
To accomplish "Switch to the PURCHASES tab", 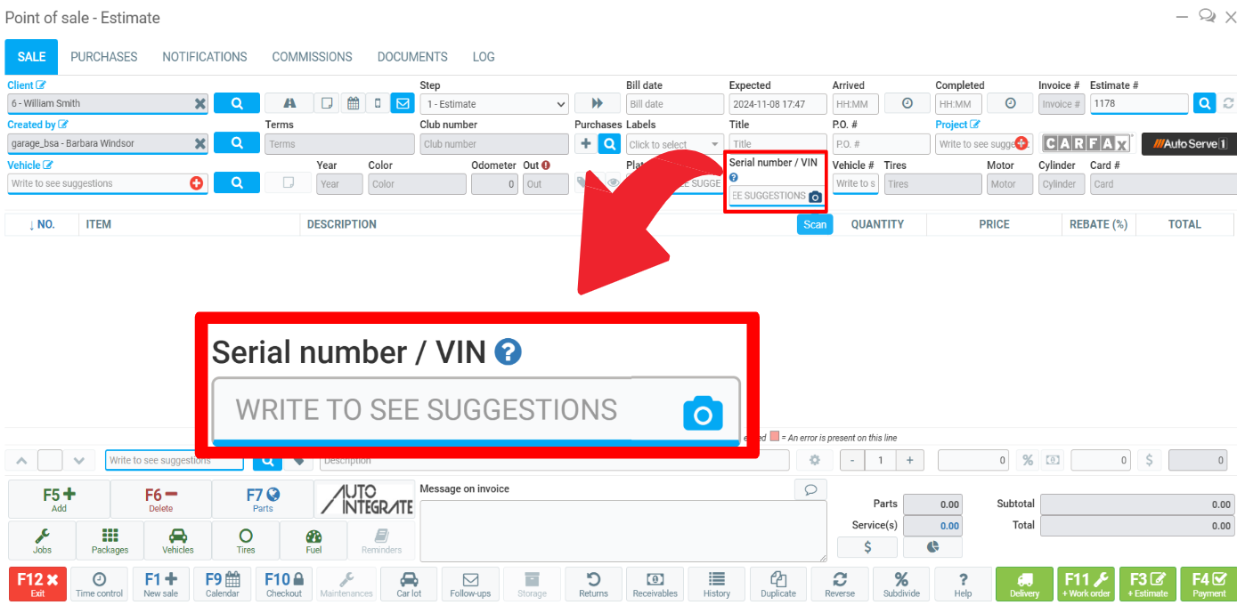I will tap(104, 57).
